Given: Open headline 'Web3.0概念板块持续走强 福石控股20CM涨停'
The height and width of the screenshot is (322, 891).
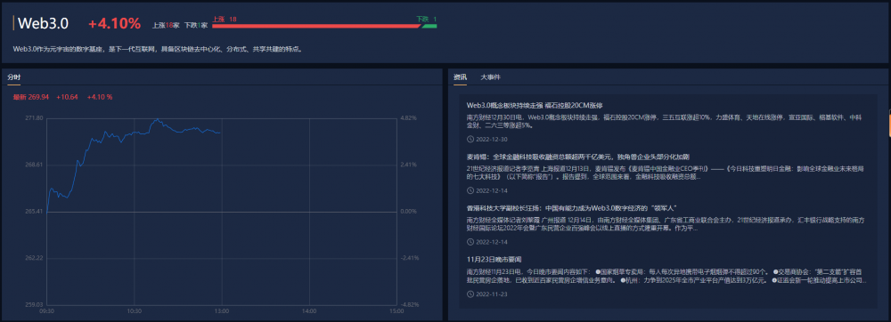Looking at the screenshot, I should (534, 106).
